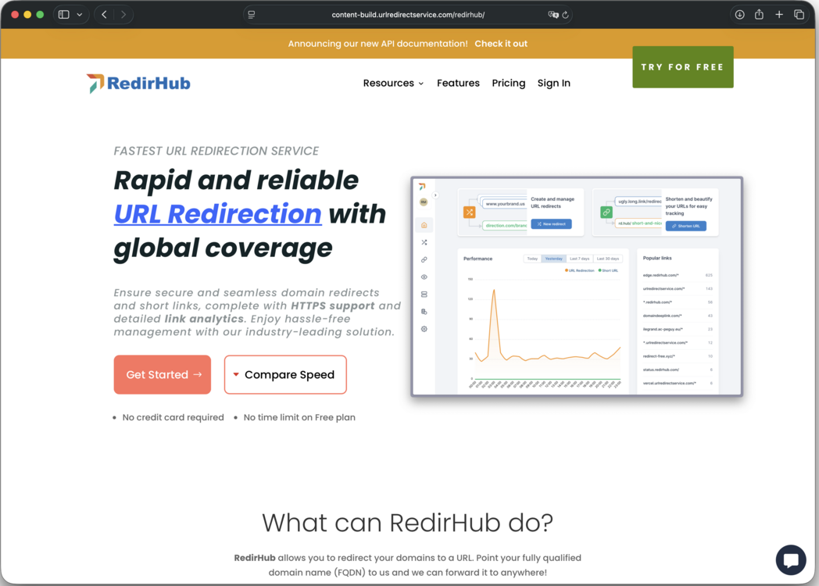Open the live chat bubble icon
This screenshot has width=819, height=586.
[791, 560]
